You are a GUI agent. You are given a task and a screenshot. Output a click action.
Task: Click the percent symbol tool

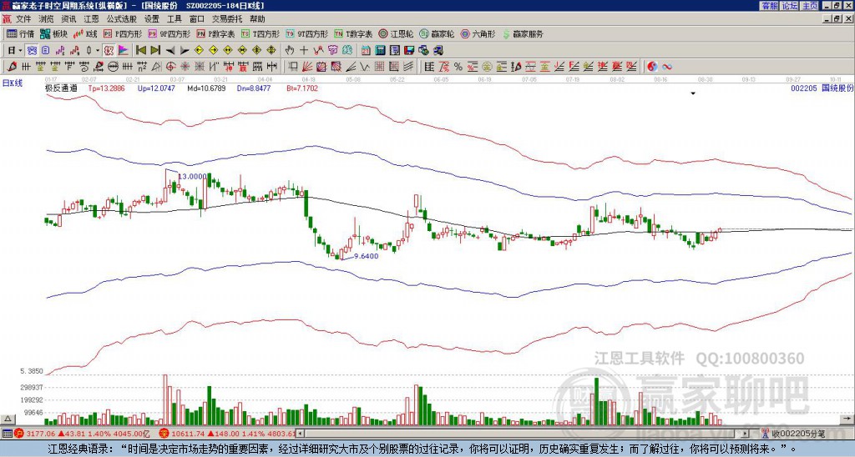click(458, 67)
